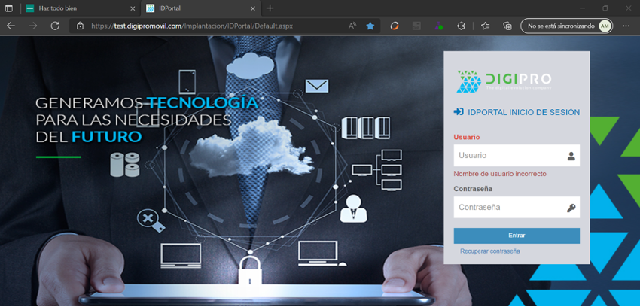Open the 'No se está sincronizando' profile button
This screenshot has height=307, width=640.
point(566,26)
